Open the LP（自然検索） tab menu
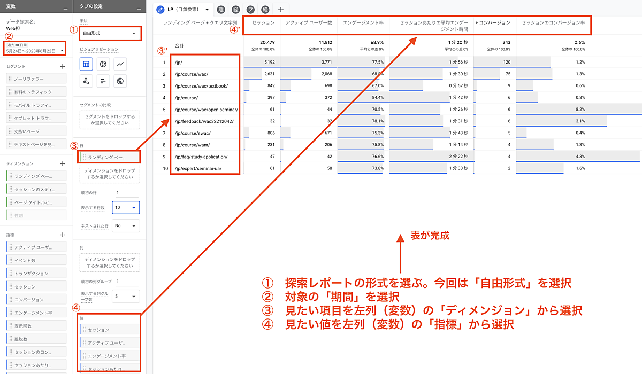This screenshot has width=642, height=374. tap(207, 10)
